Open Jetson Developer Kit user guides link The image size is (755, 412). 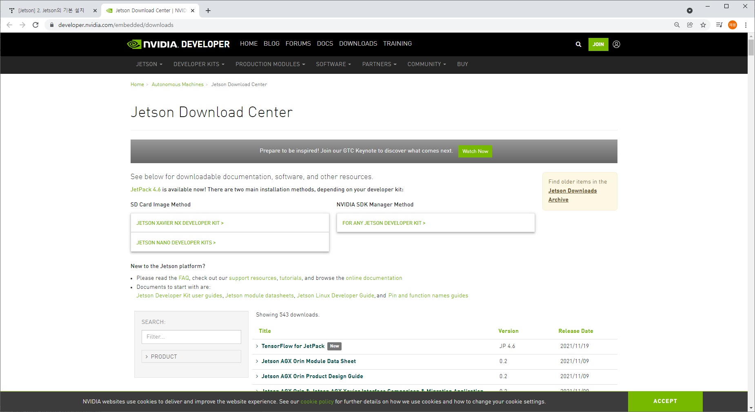[x=179, y=295]
